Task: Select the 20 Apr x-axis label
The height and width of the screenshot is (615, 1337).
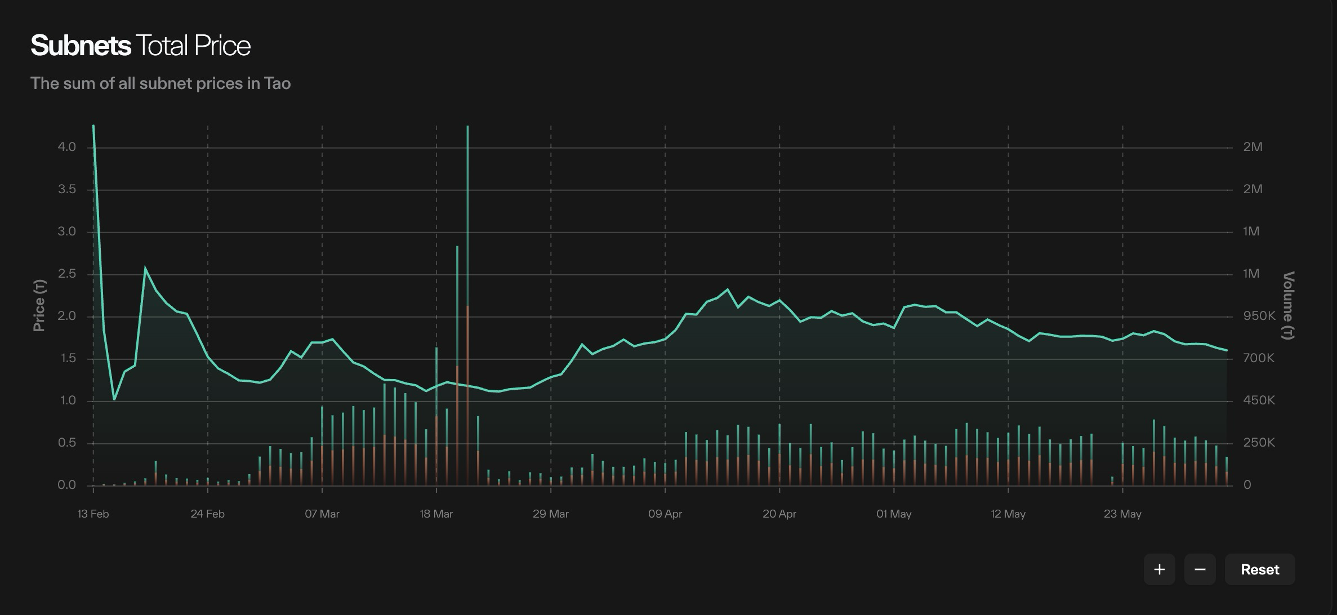Action: pyautogui.click(x=779, y=514)
